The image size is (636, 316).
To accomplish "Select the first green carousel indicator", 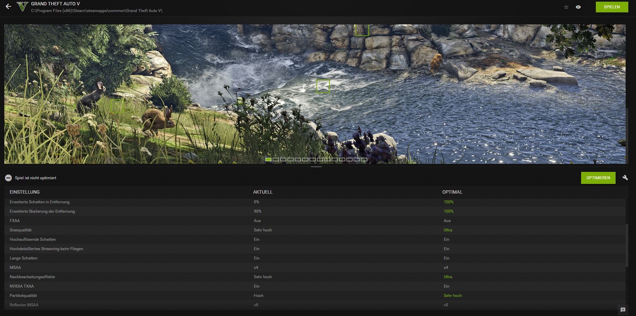I will click(268, 160).
